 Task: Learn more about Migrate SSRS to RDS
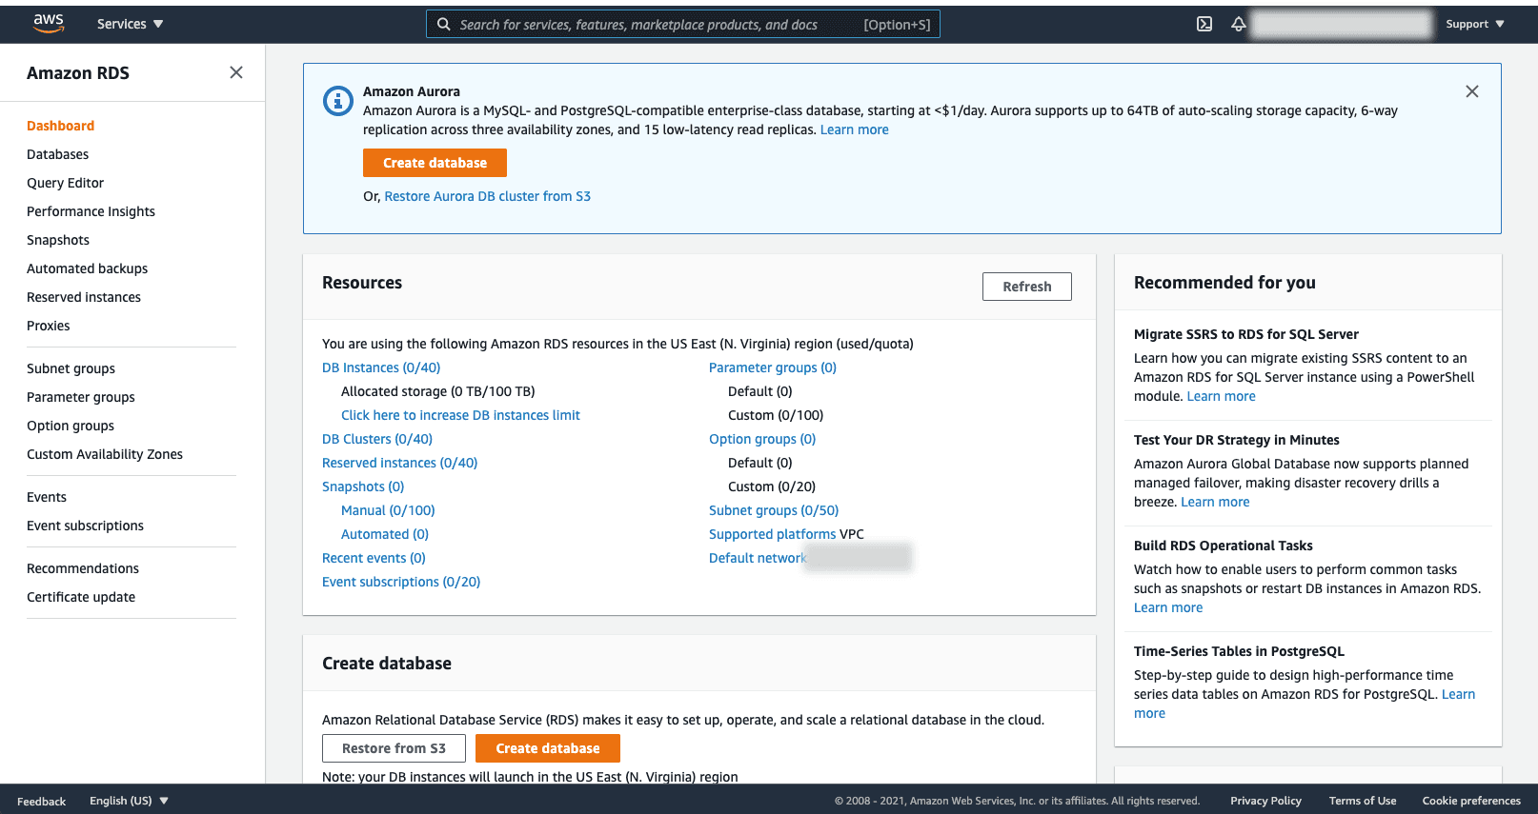[x=1221, y=396]
